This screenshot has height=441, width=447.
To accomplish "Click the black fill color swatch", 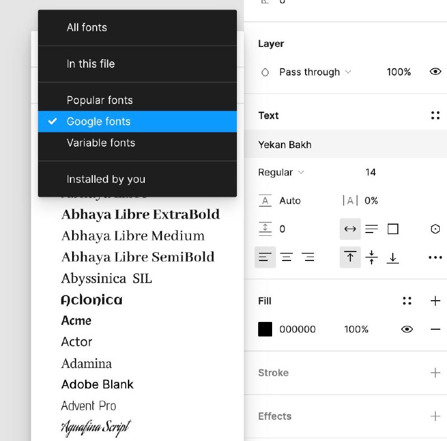I will pos(265,329).
